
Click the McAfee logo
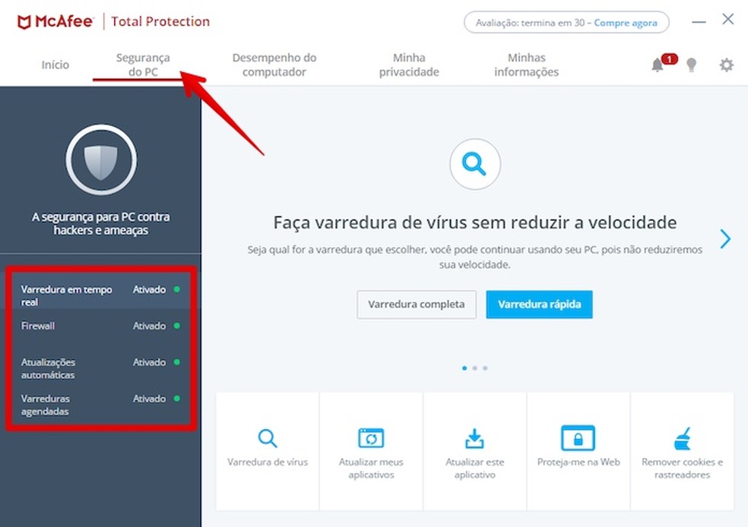[x=55, y=22]
